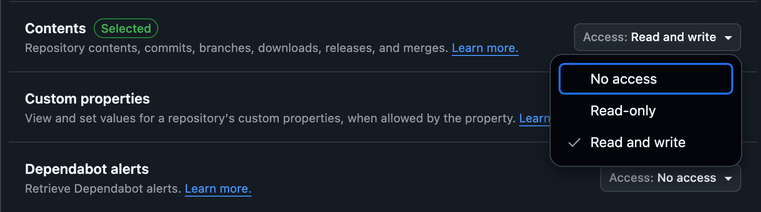Click the View and set values description text

click(270, 118)
